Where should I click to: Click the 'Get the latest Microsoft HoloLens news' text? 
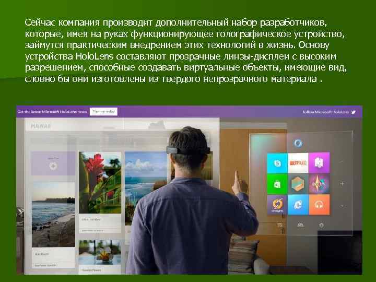tap(52, 112)
